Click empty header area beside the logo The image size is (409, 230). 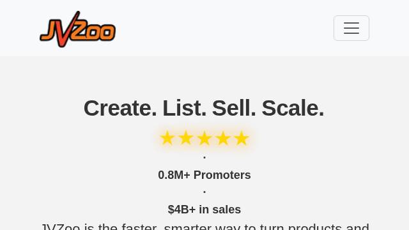(x=224, y=28)
